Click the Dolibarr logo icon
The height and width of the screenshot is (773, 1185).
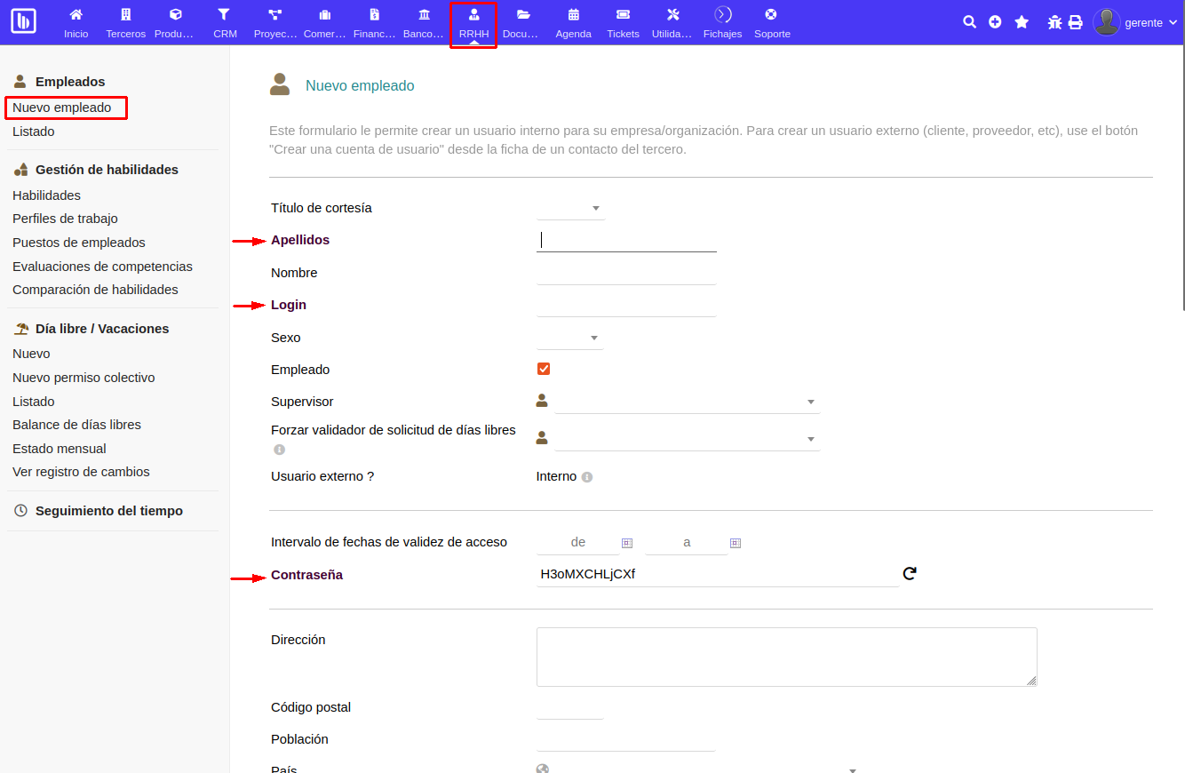24,21
